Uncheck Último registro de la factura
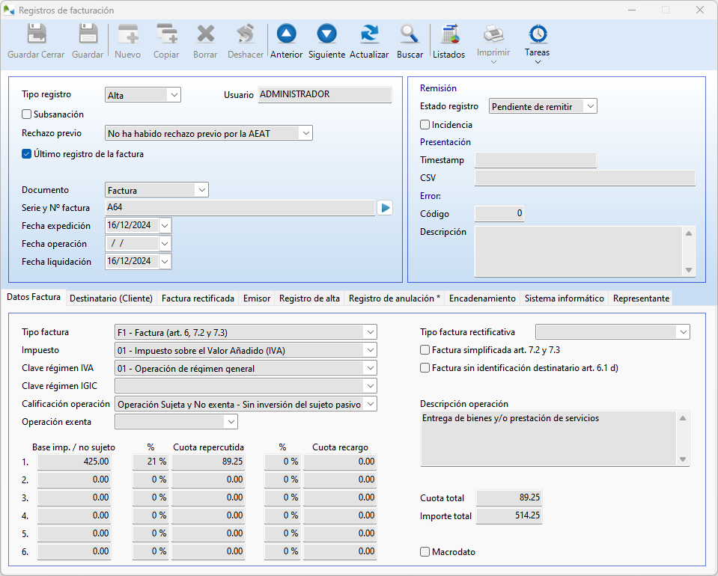Image resolution: width=718 pixels, height=576 pixels. [27, 154]
